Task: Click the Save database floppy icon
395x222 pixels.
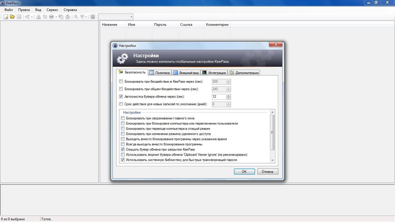Action: point(19,17)
